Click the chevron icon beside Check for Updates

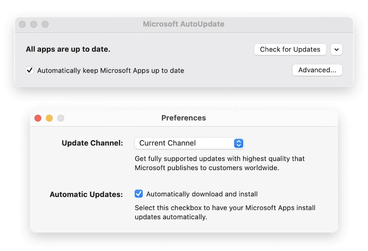336,49
